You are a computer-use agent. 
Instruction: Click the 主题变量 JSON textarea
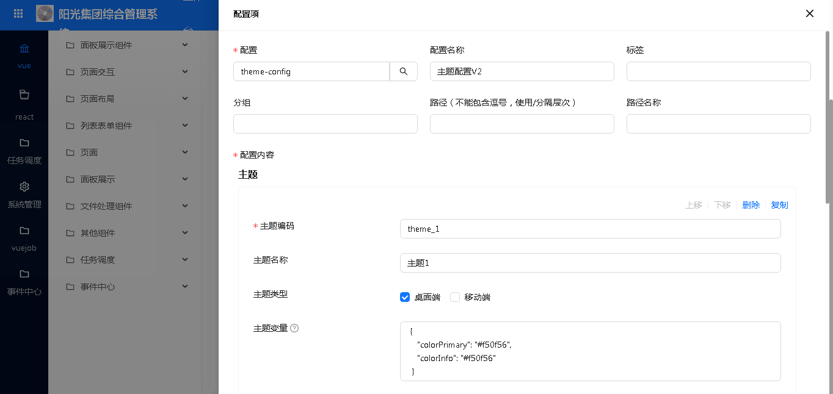tap(591, 351)
